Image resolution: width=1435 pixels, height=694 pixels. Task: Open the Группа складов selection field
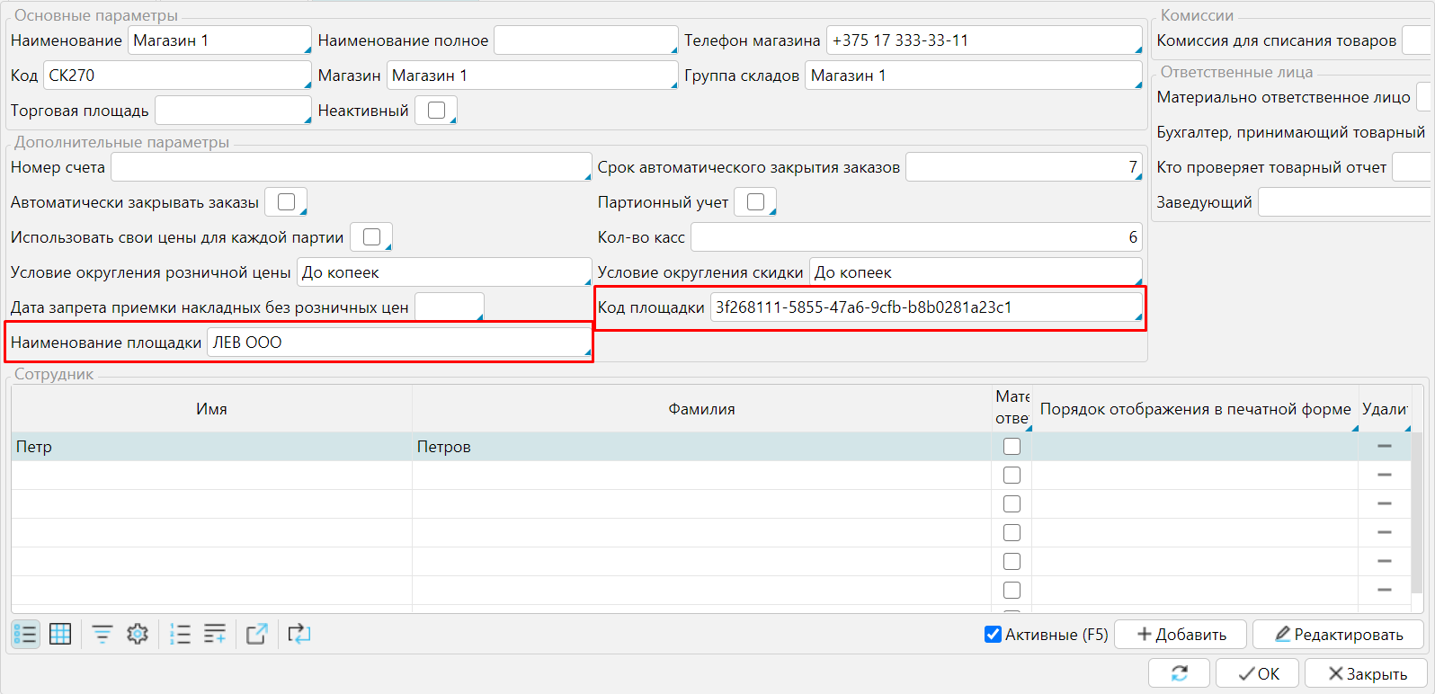click(972, 76)
